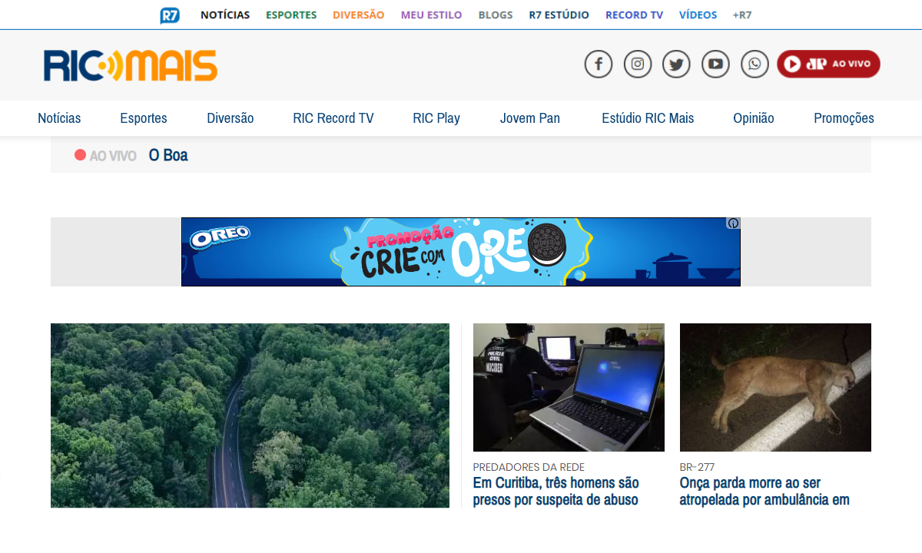Open BLOGS in the R7 top bar
This screenshot has width=922, height=553.
[x=496, y=15]
